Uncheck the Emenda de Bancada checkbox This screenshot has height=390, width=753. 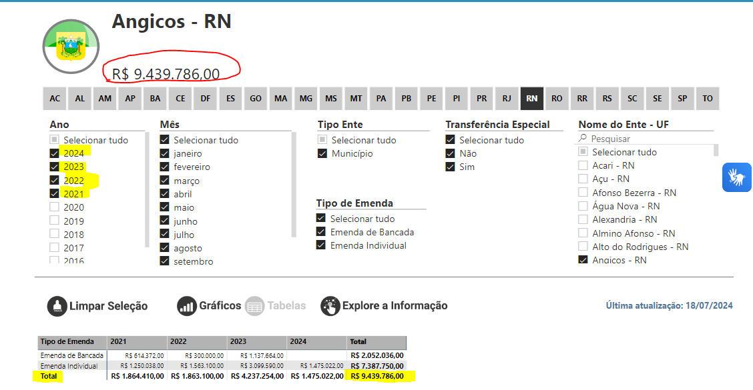point(321,232)
